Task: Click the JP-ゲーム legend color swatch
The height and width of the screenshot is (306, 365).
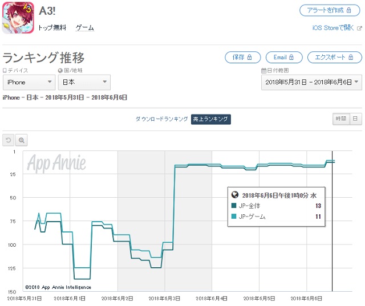Action: (234, 217)
